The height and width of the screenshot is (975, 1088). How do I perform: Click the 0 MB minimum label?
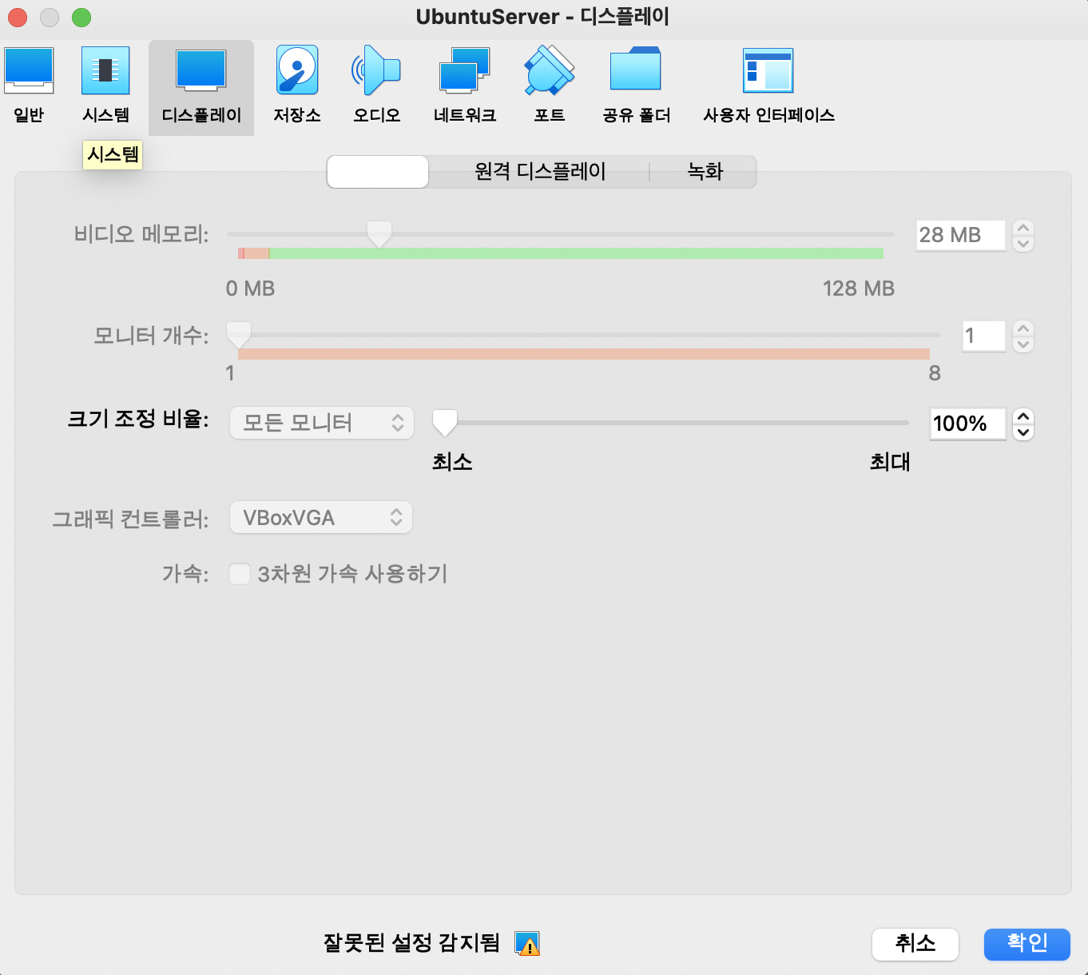[x=250, y=289]
